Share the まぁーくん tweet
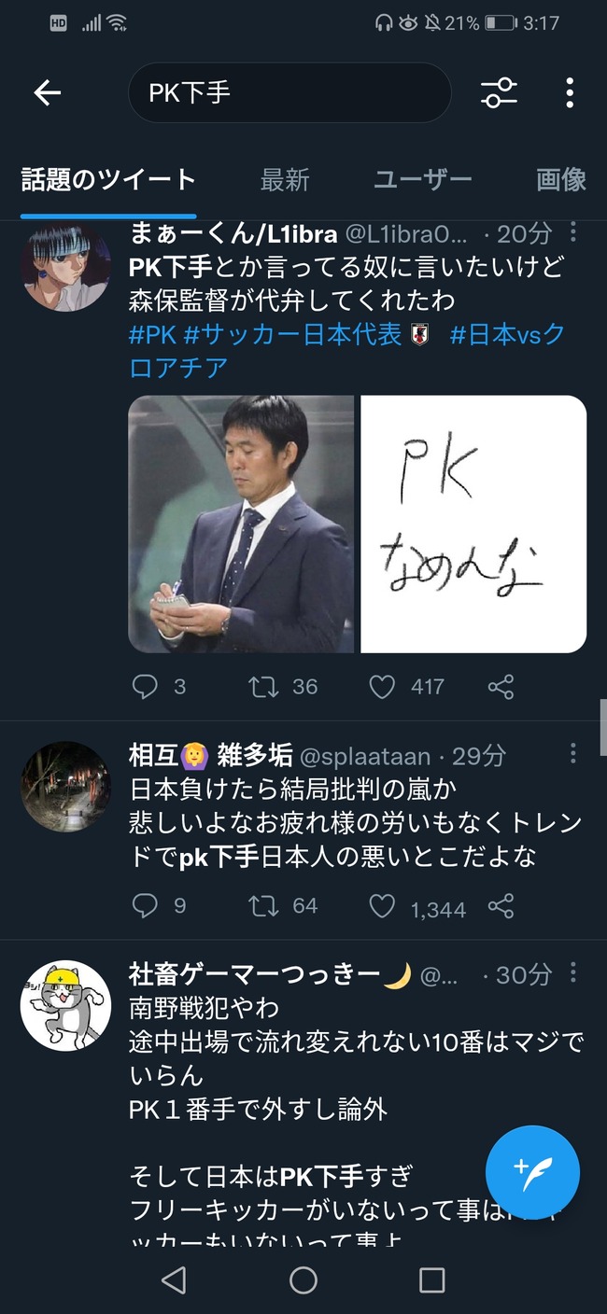 pos(501,688)
